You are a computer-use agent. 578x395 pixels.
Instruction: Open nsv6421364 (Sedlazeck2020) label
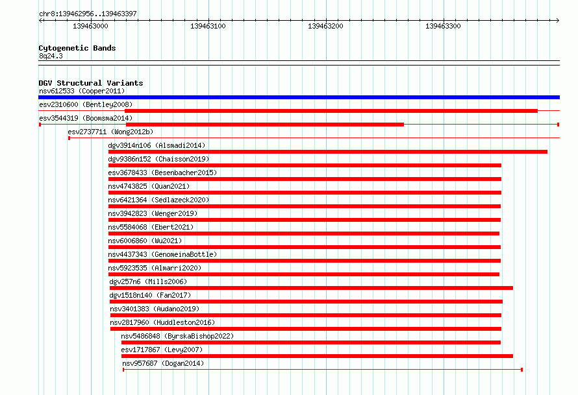[158, 200]
